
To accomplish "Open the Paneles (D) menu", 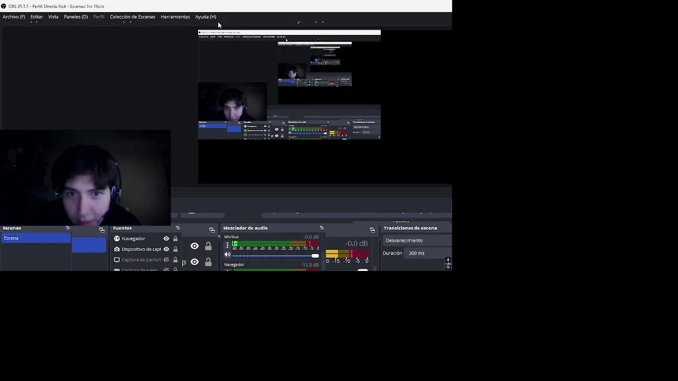I will click(x=76, y=17).
